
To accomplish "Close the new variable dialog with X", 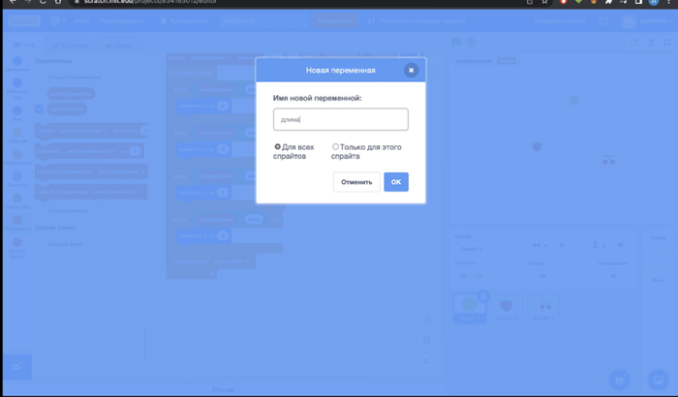I will pyautogui.click(x=411, y=70).
